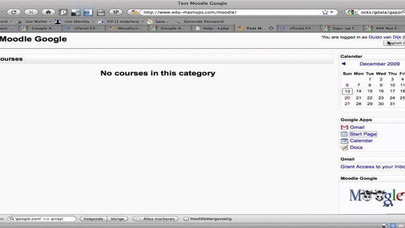Screen dimensions: 405x228
Task: Select today's date 13 in calendar
Action: click(347, 91)
